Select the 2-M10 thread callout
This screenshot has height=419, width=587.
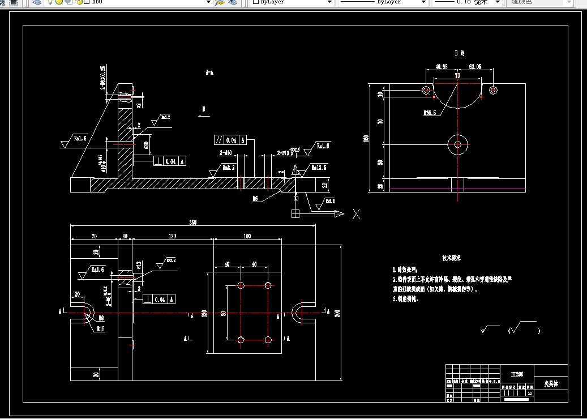click(226, 153)
